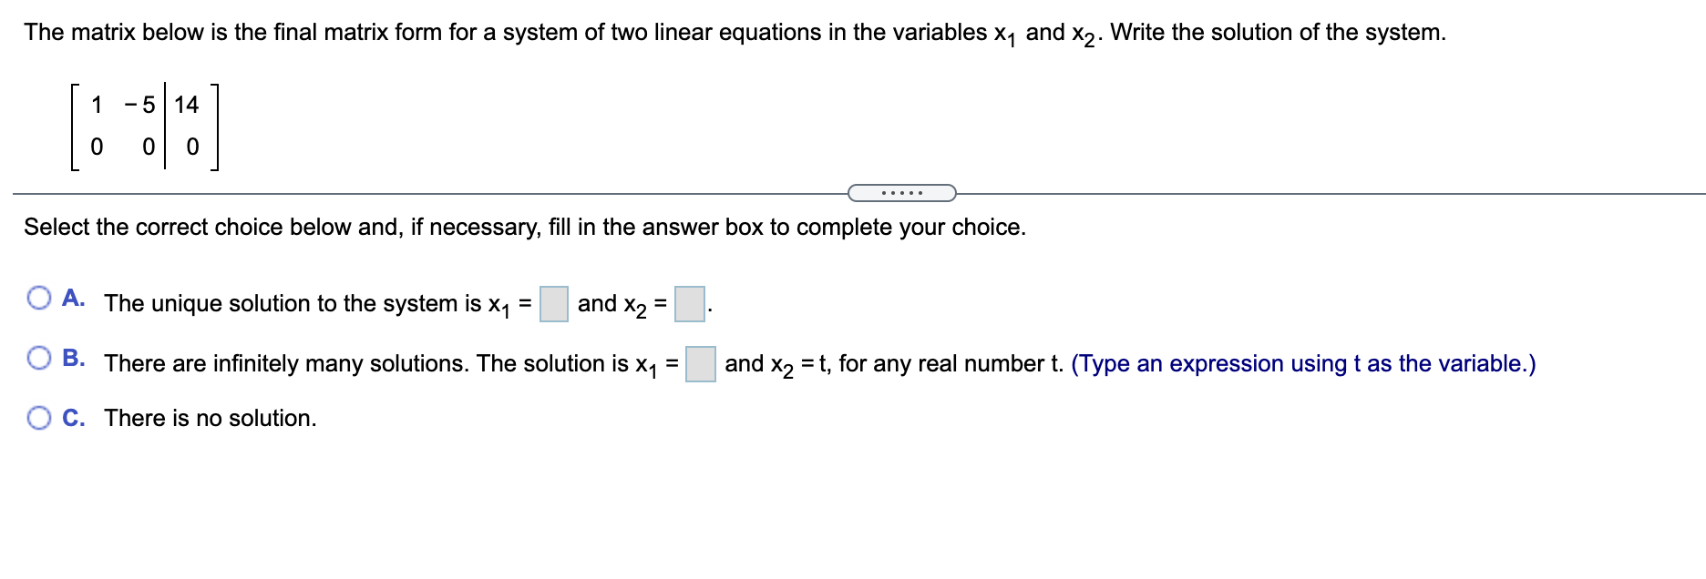
Task: Click the matrix entry 14
Action: (x=189, y=103)
